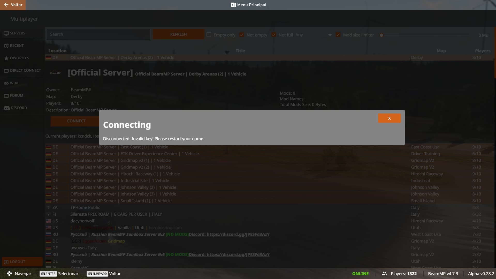Screen dimensions: 496x279
Task: Click the server Search input field
Action: (x=98, y=34)
